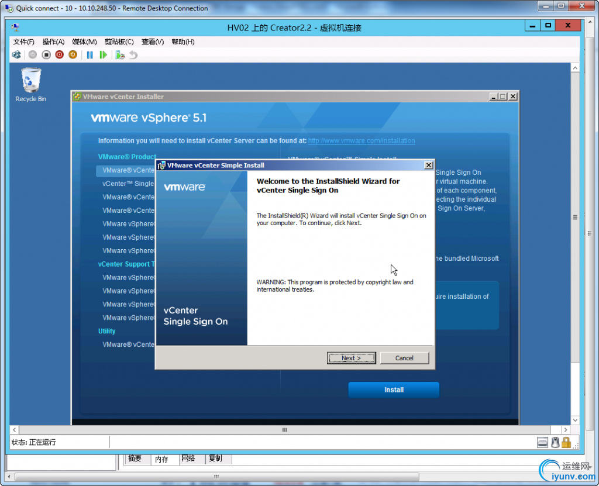Image resolution: width=599 pixels, height=486 pixels.
Task: Shut down the VM using the red power icon
Action: [59, 54]
